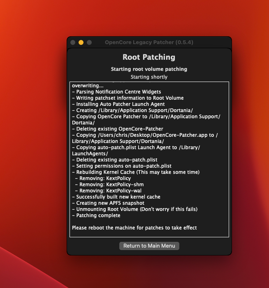Click 'Copying auto-patch.plist Launch Agent' line

(136, 150)
